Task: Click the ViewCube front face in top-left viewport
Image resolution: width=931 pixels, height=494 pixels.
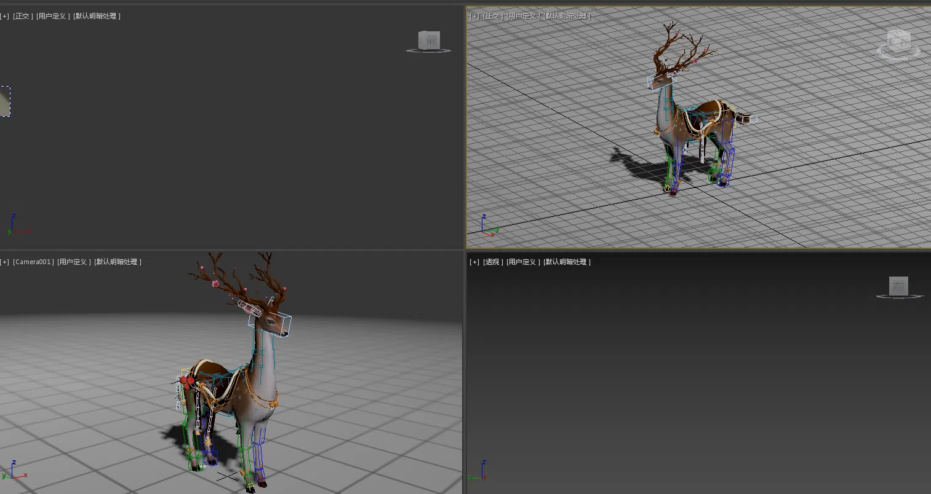Action: click(x=429, y=41)
